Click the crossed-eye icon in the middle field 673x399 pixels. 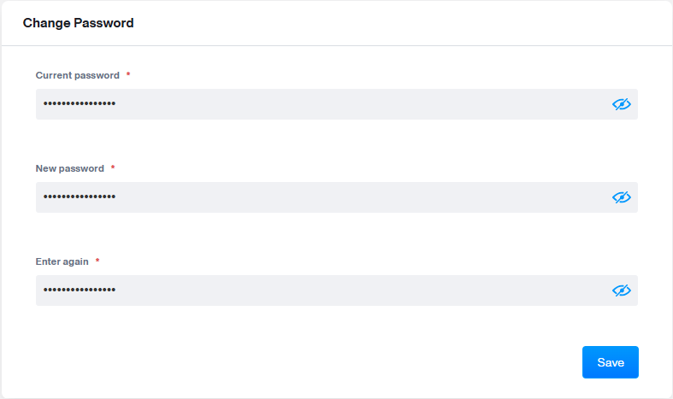click(621, 197)
